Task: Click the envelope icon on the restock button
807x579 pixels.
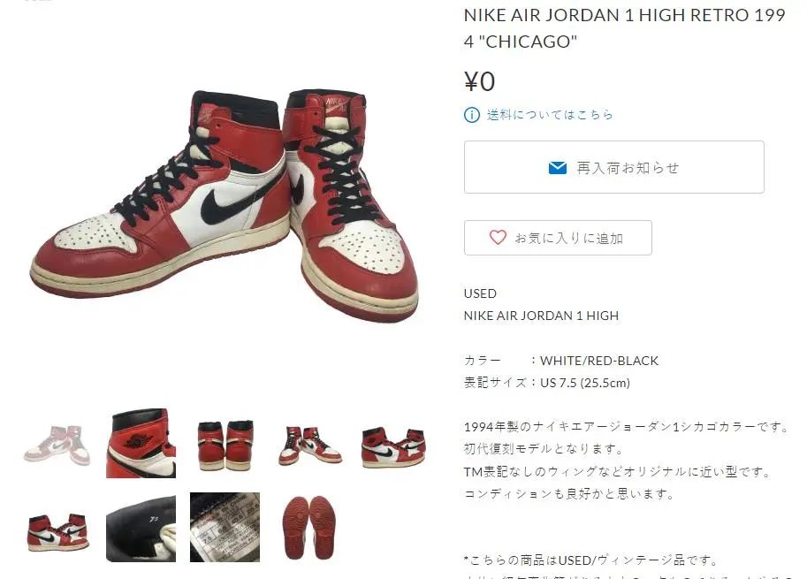Action: point(558,168)
